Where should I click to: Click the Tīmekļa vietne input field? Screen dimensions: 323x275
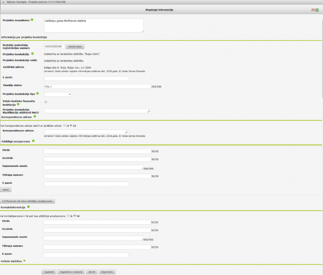pos(97,86)
